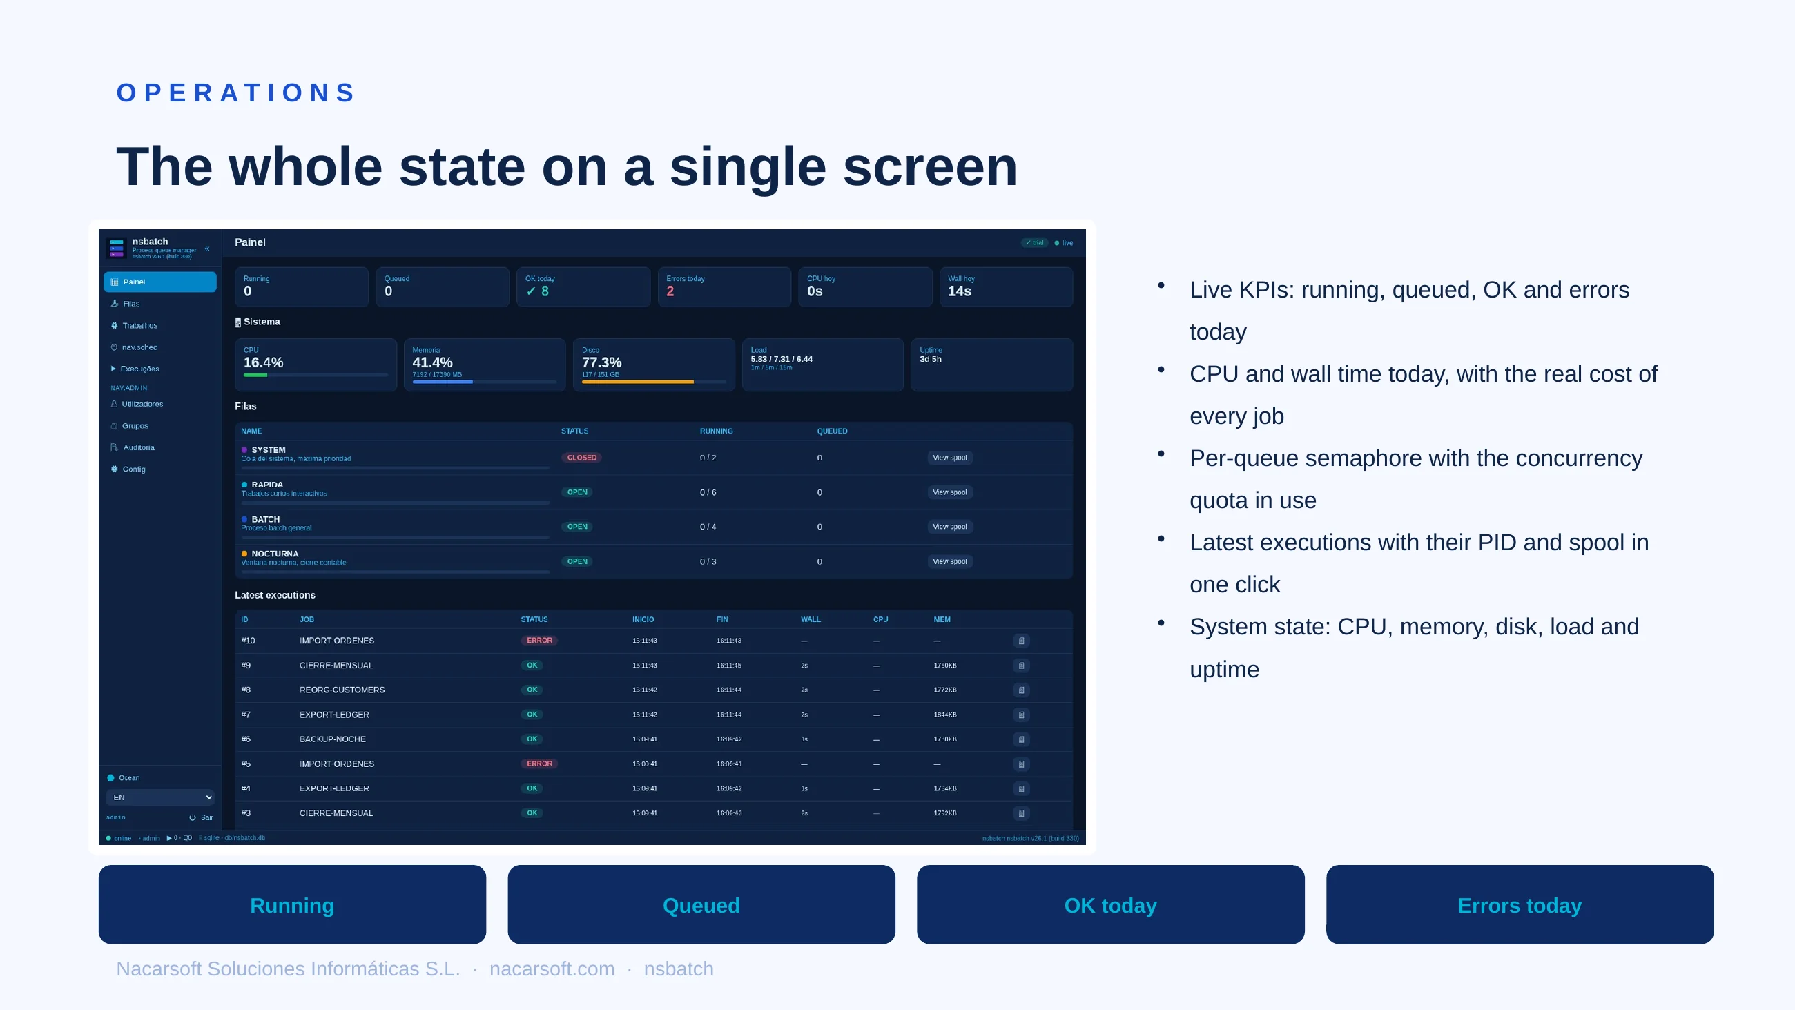This screenshot has width=1795, height=1010.
Task: Select the Painel menu item
Action: pyautogui.click(x=160, y=282)
